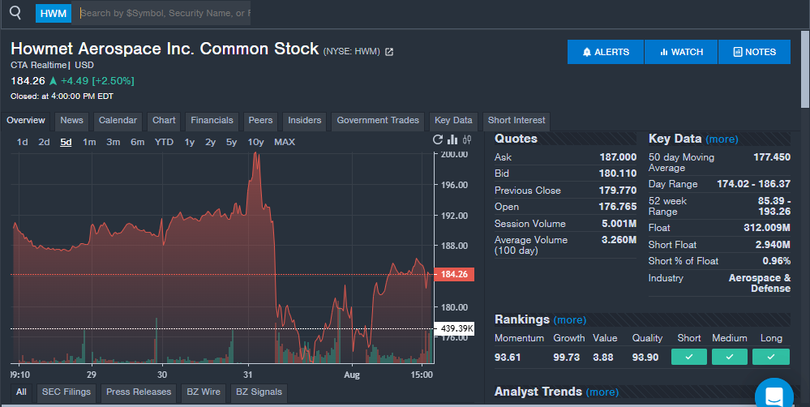Image resolution: width=810 pixels, height=407 pixels.
Task: Select the 3m chart range
Action: [114, 142]
